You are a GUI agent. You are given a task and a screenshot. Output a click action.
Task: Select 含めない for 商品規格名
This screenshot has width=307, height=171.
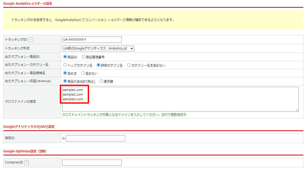[x=83, y=73]
